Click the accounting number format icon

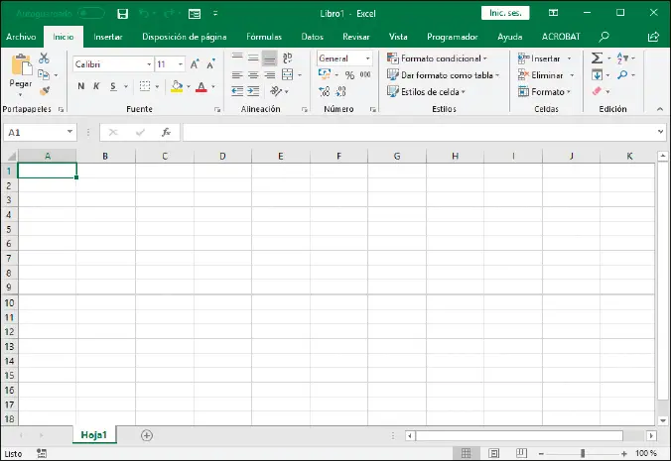click(x=325, y=74)
